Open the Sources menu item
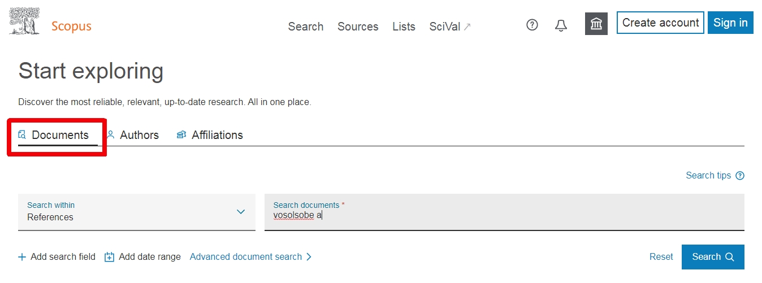The width and height of the screenshot is (762, 283). pos(358,27)
